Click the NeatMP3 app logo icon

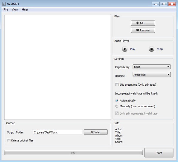(x=4, y=4)
